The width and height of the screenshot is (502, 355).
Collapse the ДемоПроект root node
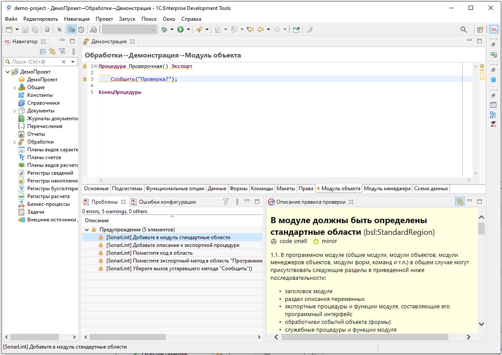pos(7,72)
